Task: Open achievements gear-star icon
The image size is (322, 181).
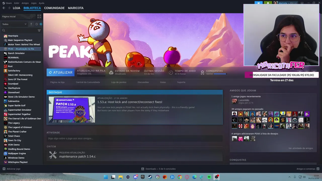Action: click(x=202, y=72)
